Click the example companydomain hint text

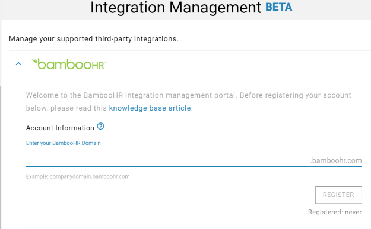(78, 177)
